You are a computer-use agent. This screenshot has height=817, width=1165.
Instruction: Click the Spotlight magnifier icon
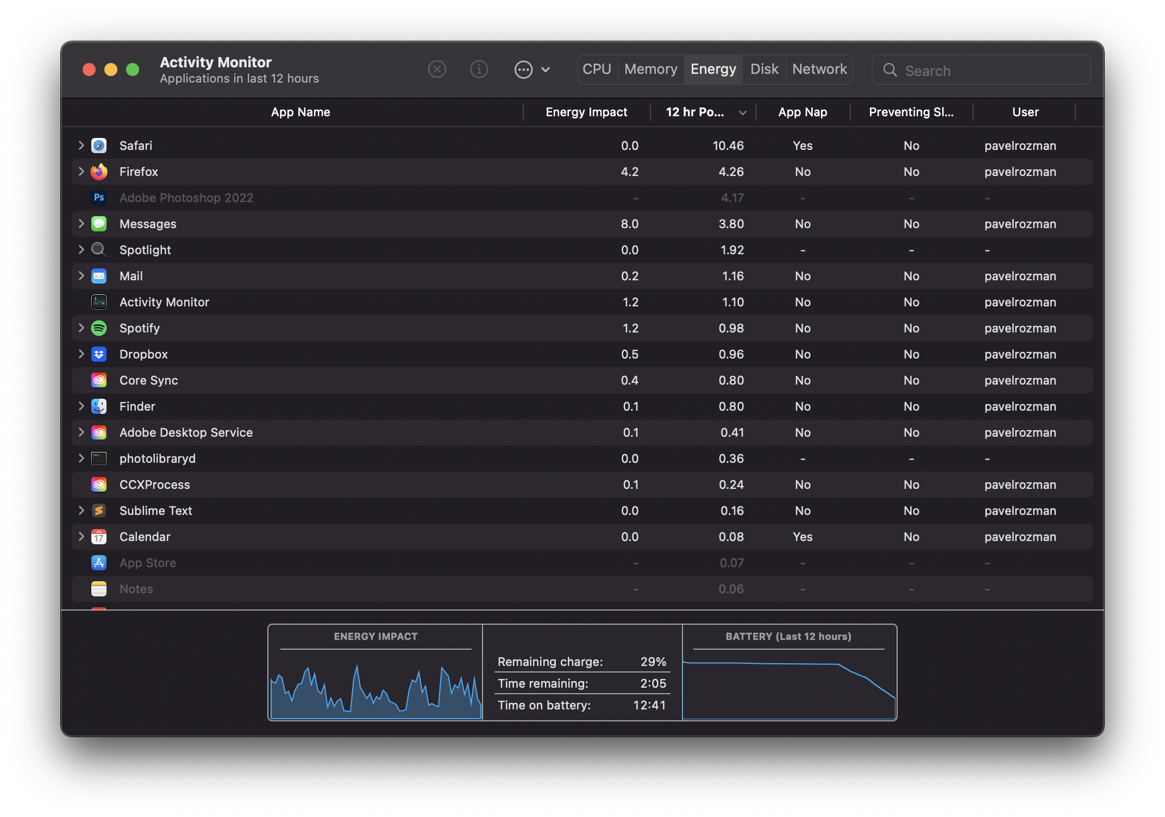point(99,250)
